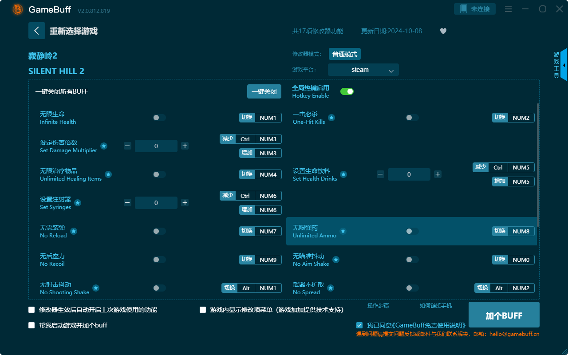Open the hamburger menu at top right

coord(508,8)
